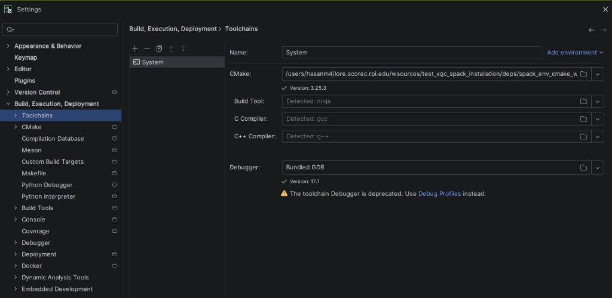Open the Build Tool dropdown

point(598,101)
